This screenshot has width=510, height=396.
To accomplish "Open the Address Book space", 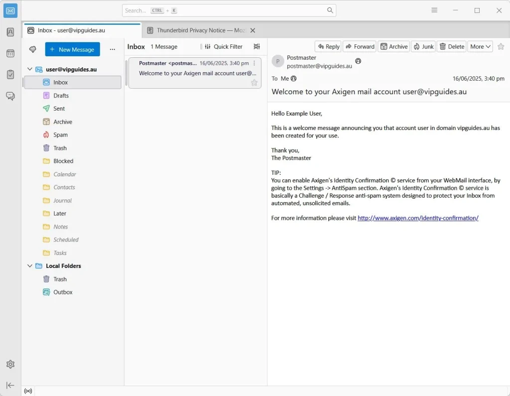I will coord(10,32).
